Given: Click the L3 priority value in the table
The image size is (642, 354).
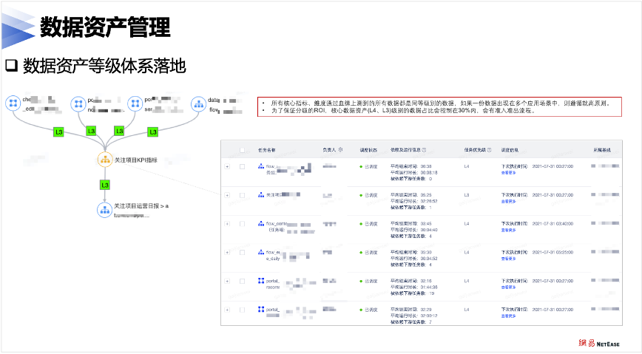Looking at the screenshot, I should 467,195.
